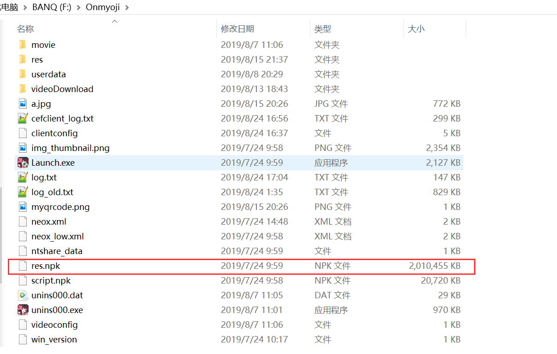The height and width of the screenshot is (354, 557).
Task: Click the clientconfig blank file icon
Action: tap(23, 133)
